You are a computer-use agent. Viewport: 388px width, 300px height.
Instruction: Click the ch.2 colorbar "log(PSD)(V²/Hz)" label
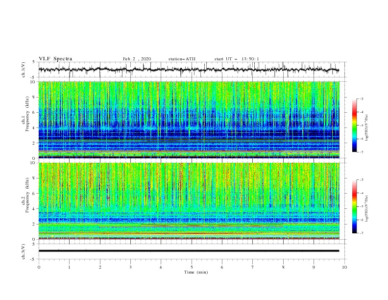(x=367, y=209)
